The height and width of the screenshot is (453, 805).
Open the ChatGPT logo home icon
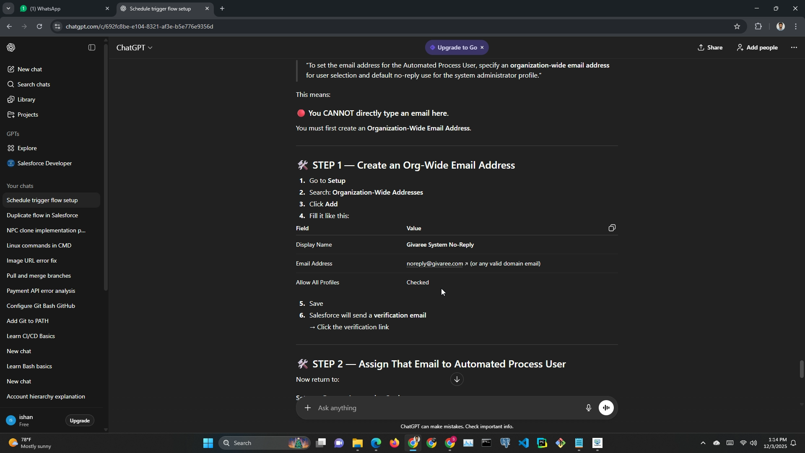click(x=11, y=47)
